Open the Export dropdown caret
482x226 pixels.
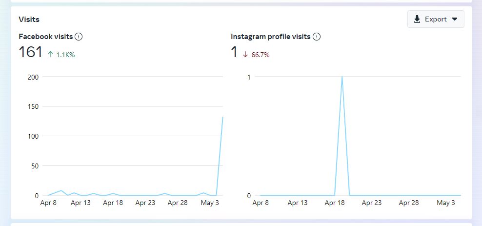pyautogui.click(x=455, y=19)
